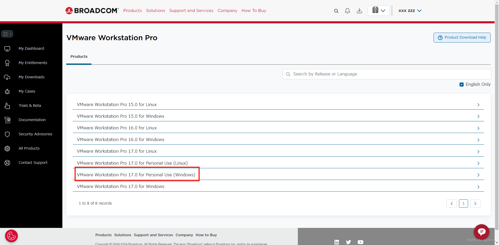Open the chat support bubble
Viewport: 499px width, 245px height.
coord(482,232)
